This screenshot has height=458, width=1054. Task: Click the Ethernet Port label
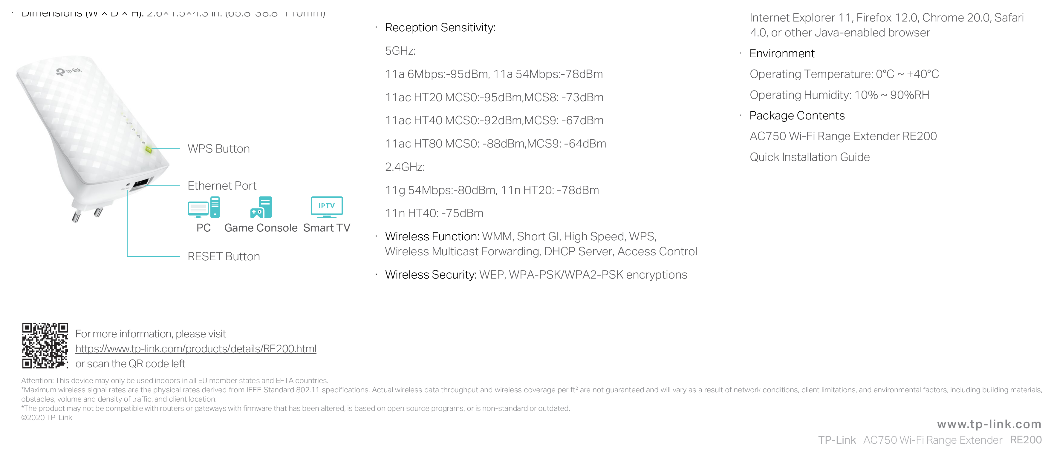[x=222, y=186]
